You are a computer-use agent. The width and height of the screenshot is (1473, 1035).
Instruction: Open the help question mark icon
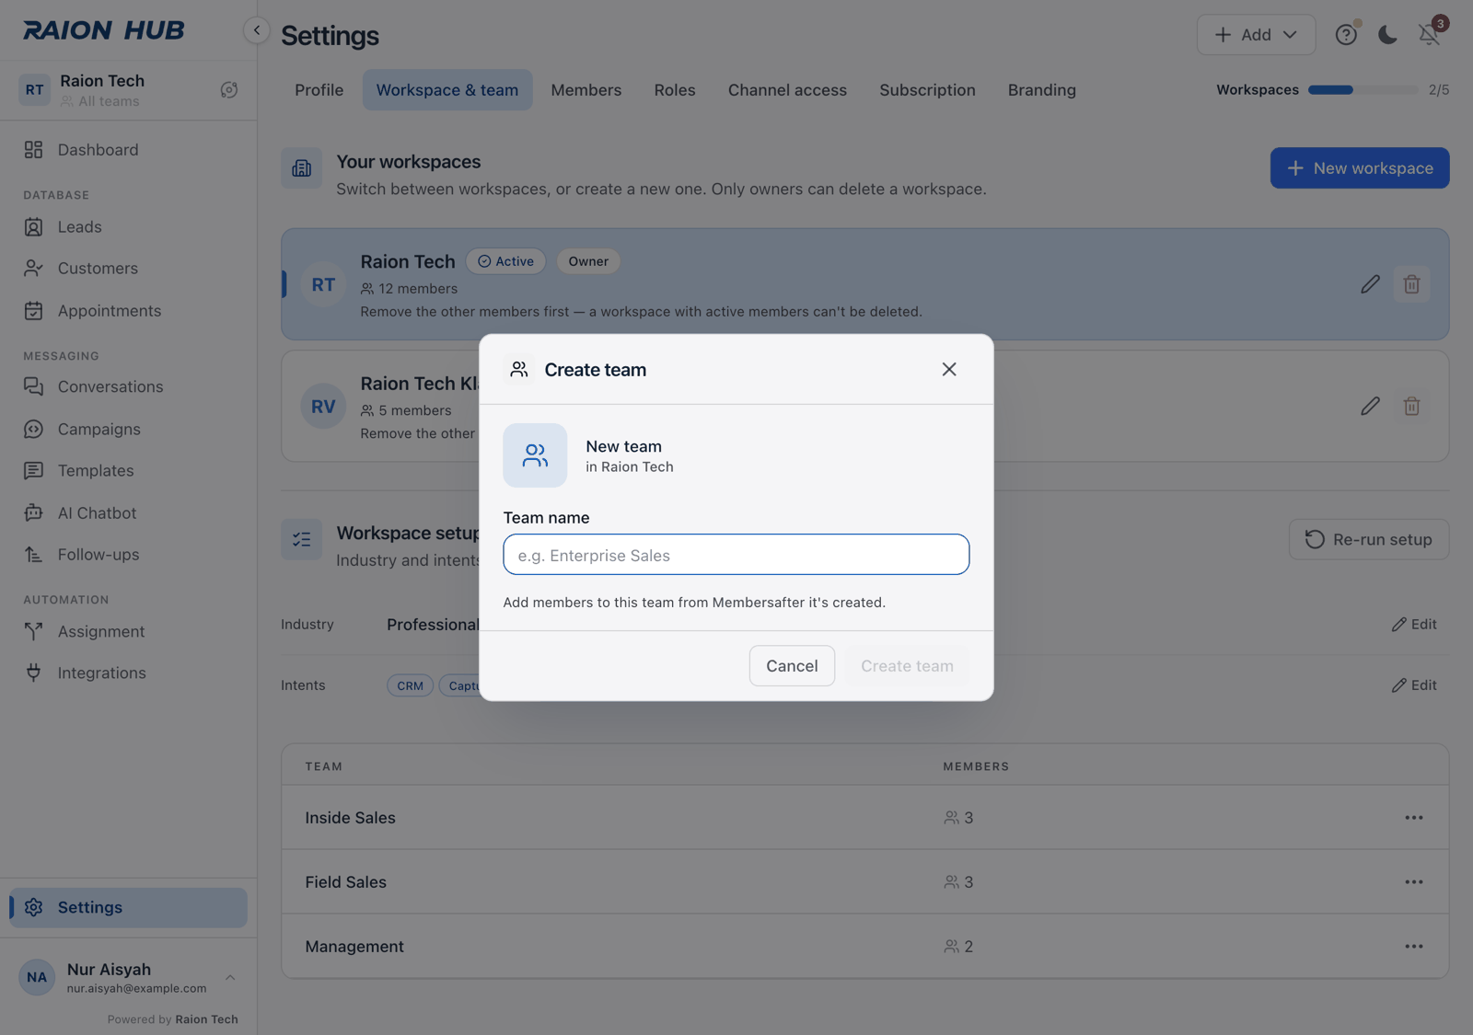(1346, 35)
